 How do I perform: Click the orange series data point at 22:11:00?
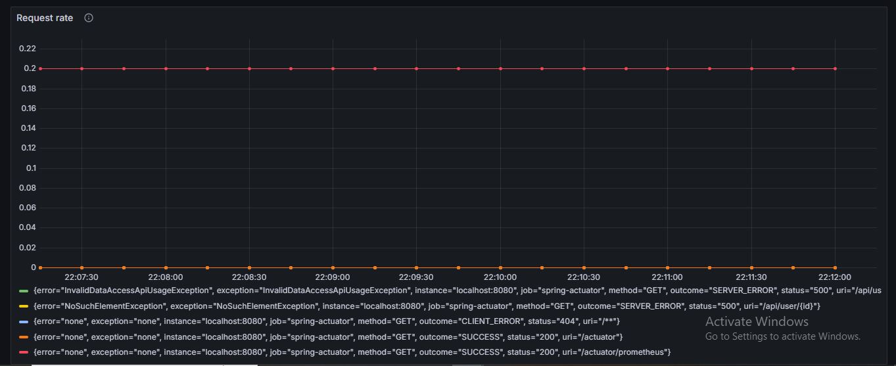[667, 267]
